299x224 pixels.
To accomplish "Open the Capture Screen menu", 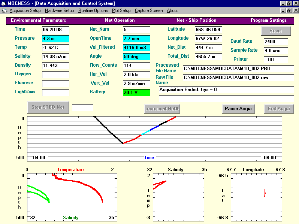I will click(149, 10).
